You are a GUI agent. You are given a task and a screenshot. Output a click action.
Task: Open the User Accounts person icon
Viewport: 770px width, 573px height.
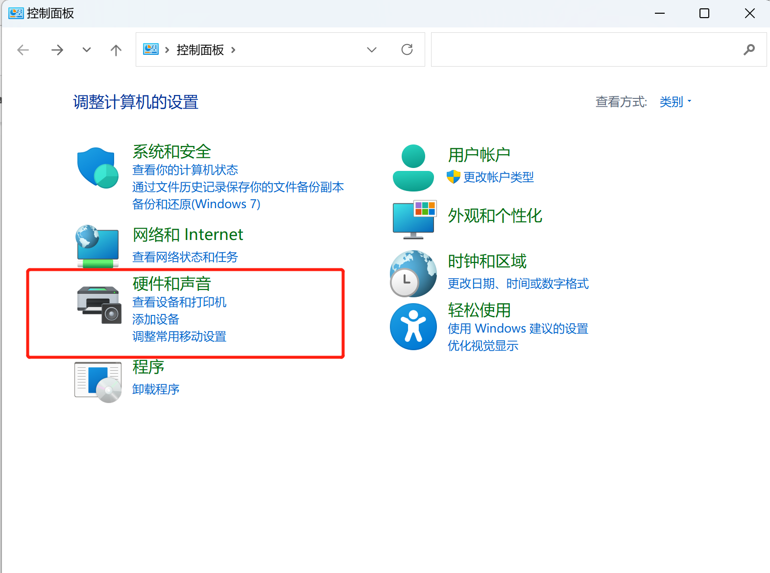(x=413, y=167)
